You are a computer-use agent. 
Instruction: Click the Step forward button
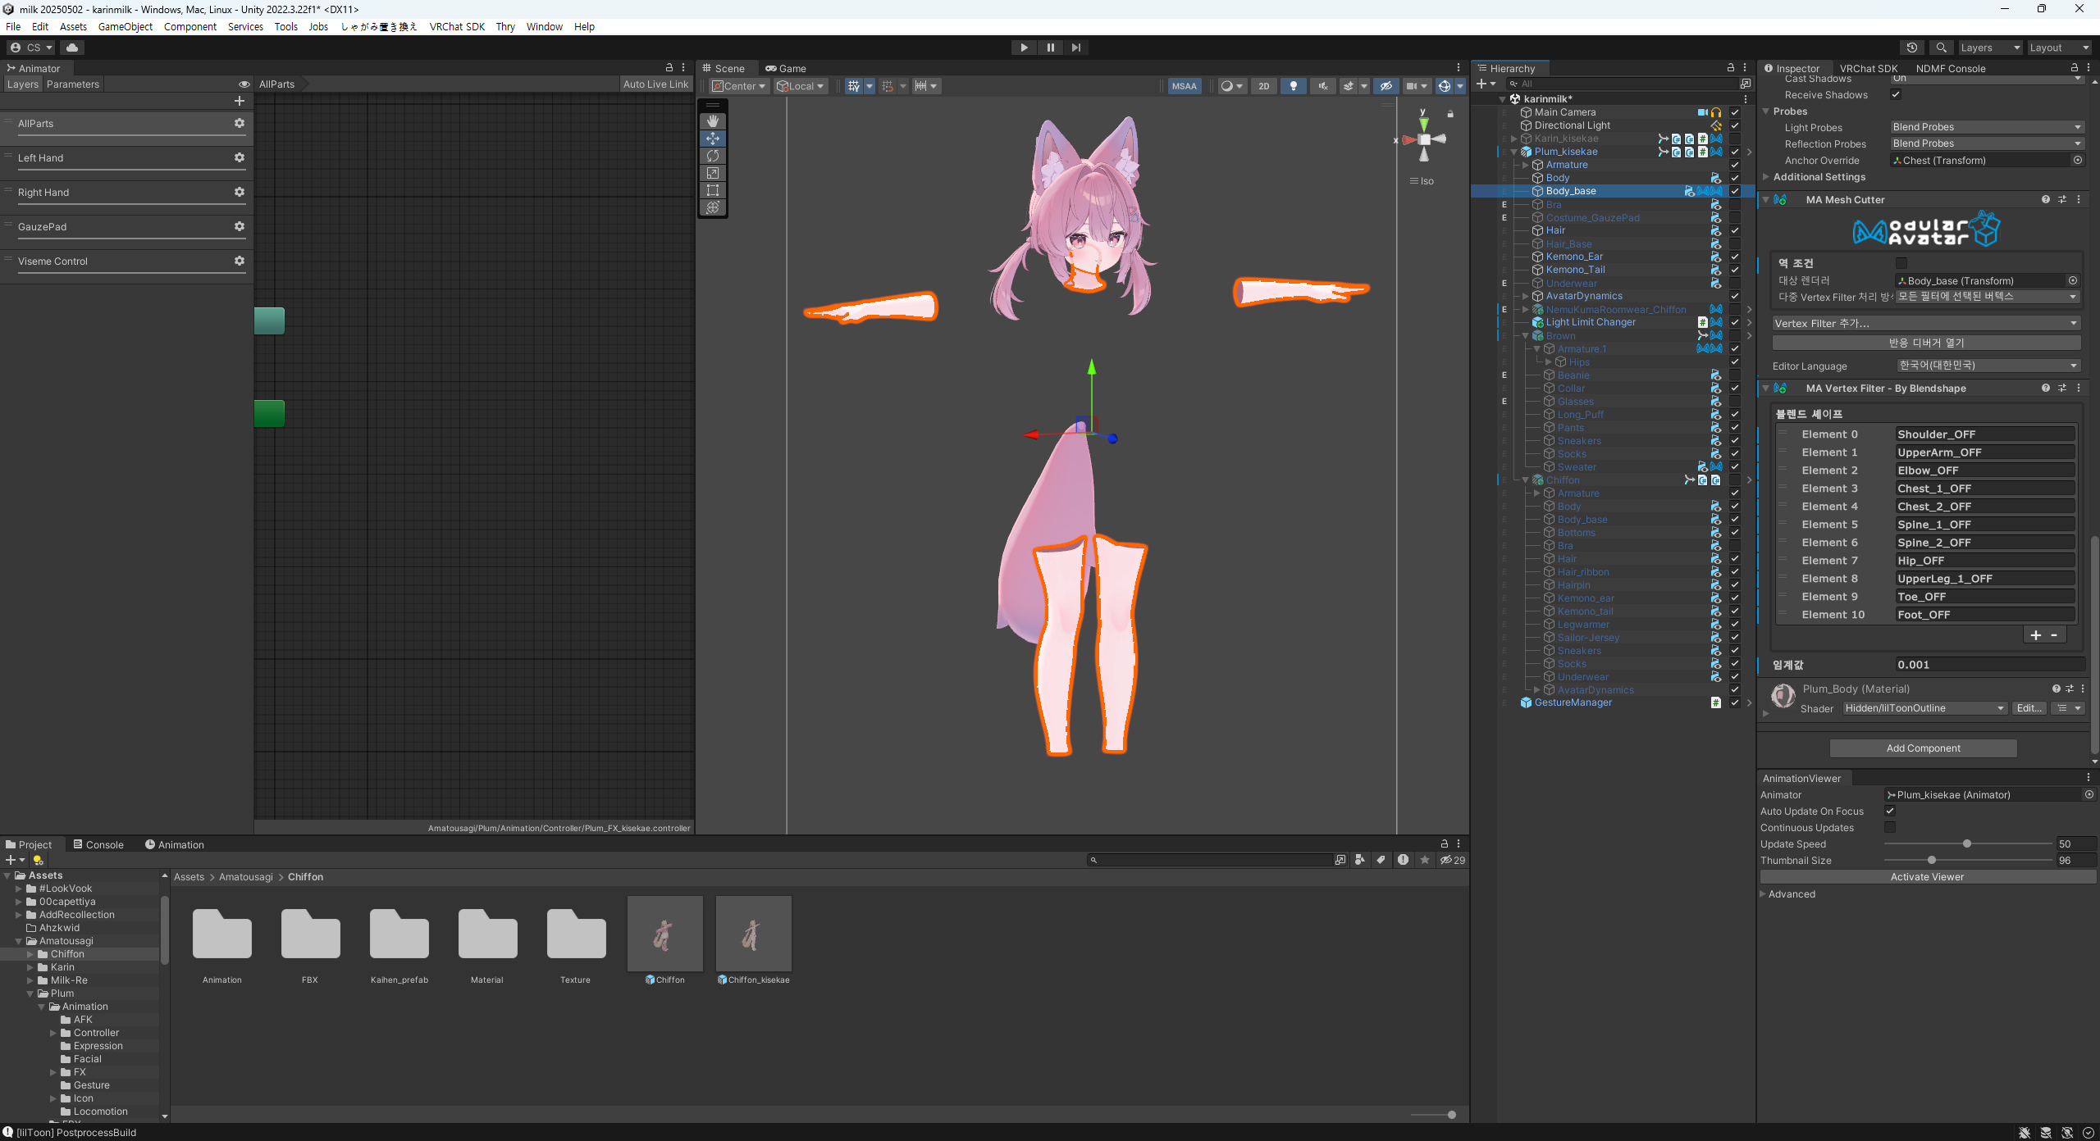(x=1075, y=48)
